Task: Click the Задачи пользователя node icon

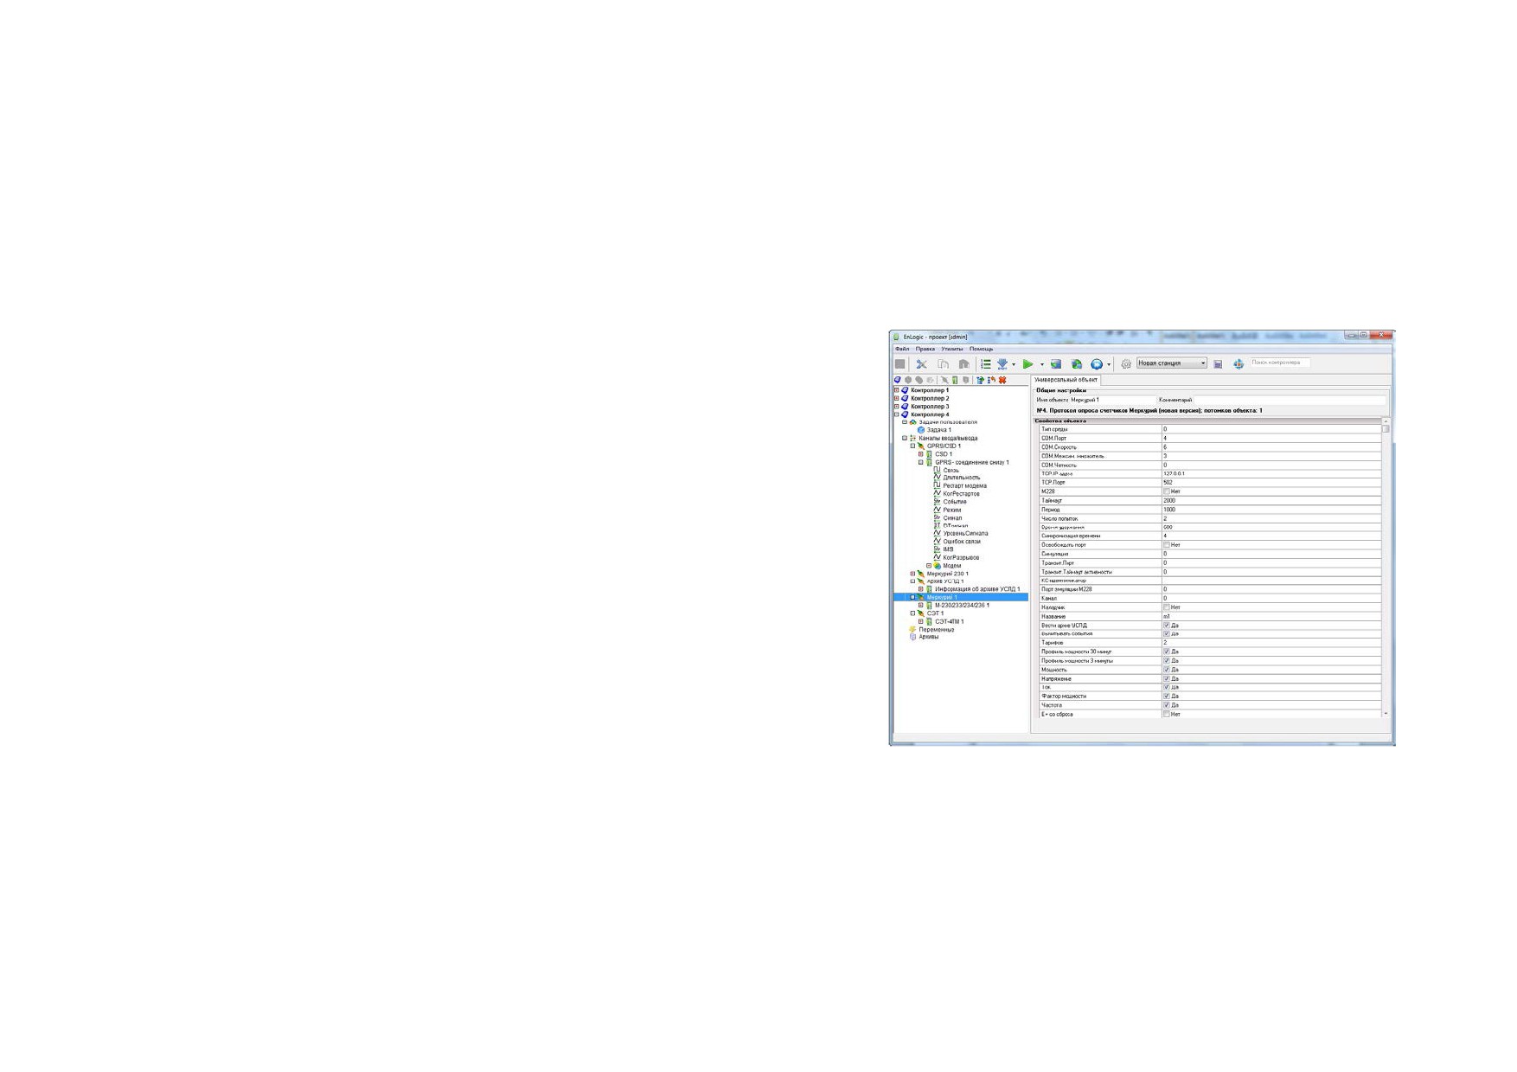Action: [x=912, y=422]
